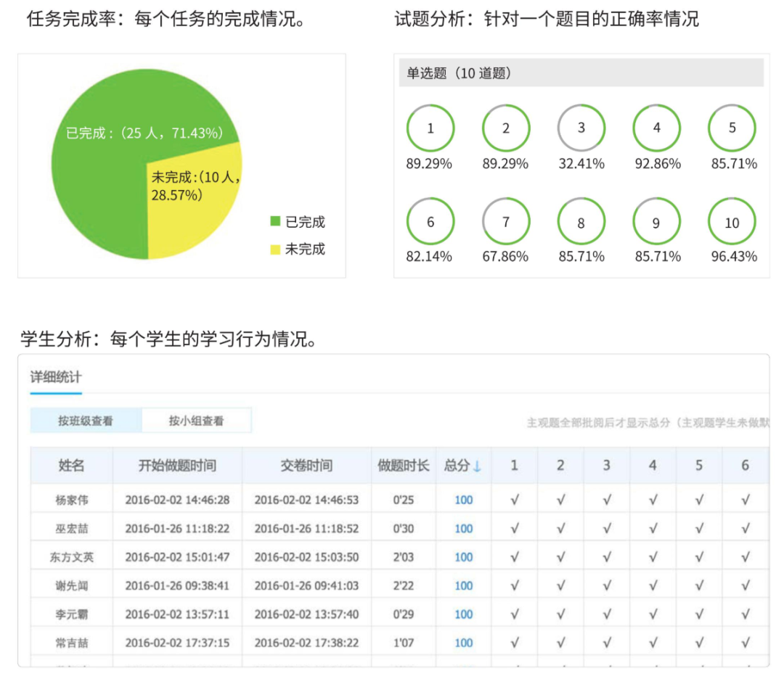Click 杨家伟's checkmark for question 1

point(514,499)
